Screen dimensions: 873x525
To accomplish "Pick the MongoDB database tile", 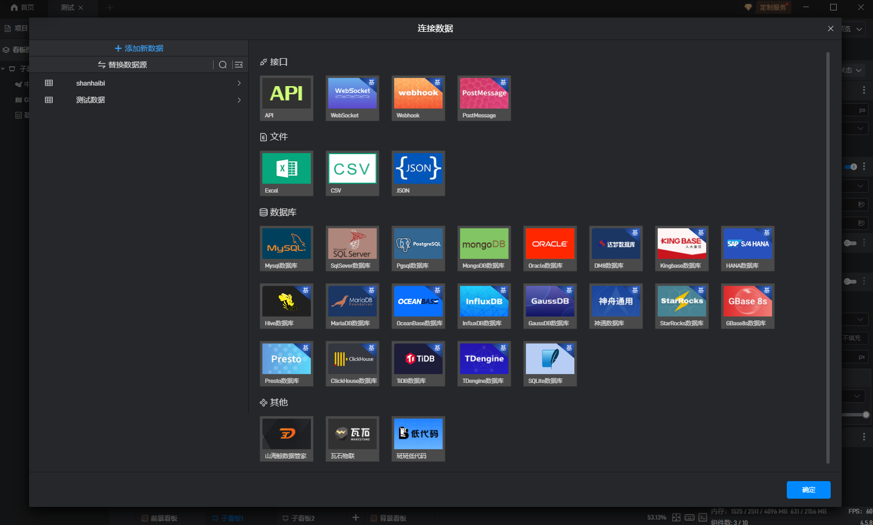I will tap(484, 249).
